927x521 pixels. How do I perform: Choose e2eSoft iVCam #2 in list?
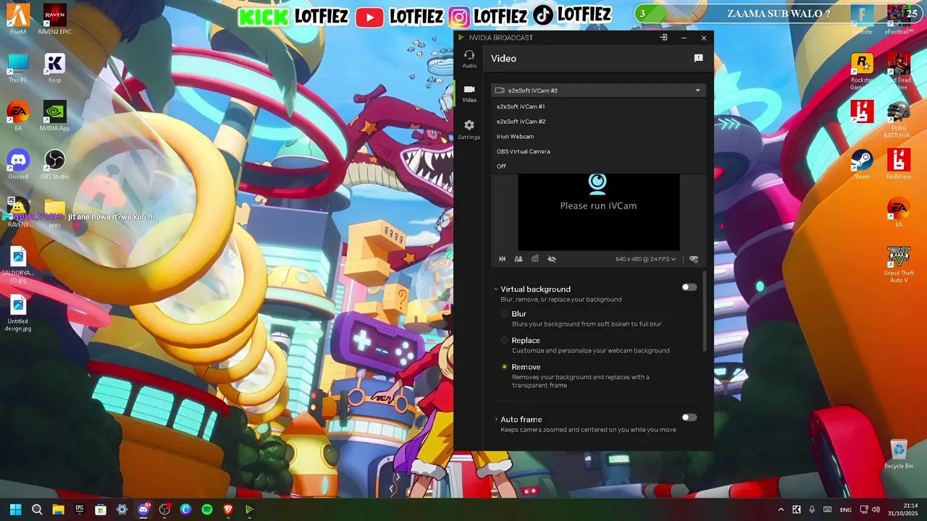598,122
